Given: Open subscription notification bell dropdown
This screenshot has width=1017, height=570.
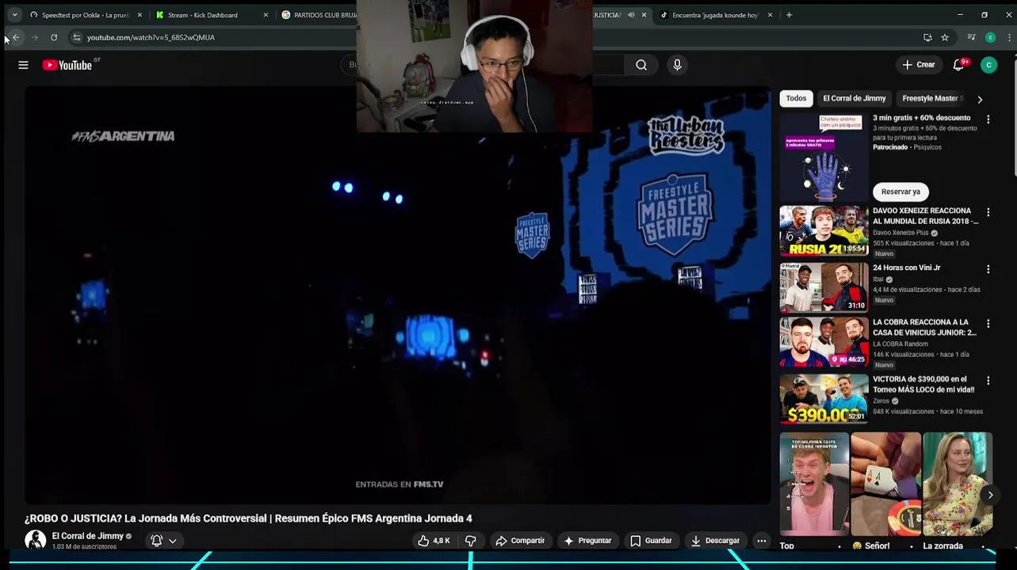Looking at the screenshot, I should click(x=164, y=541).
